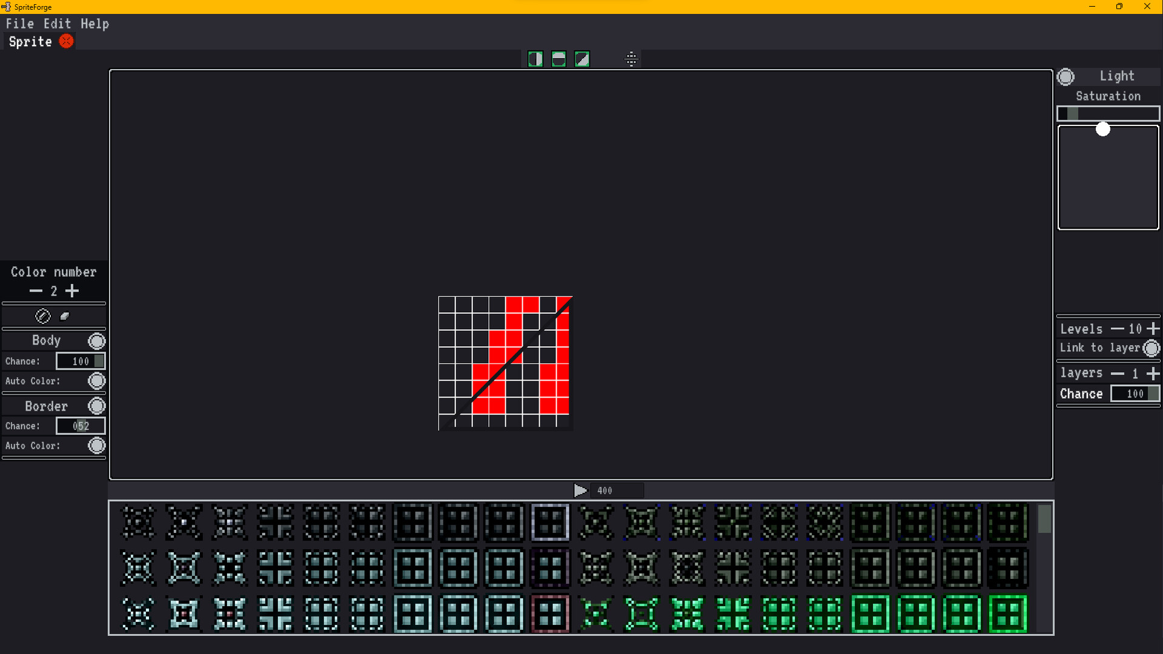Decrease Levels with minus button

[1116, 329]
